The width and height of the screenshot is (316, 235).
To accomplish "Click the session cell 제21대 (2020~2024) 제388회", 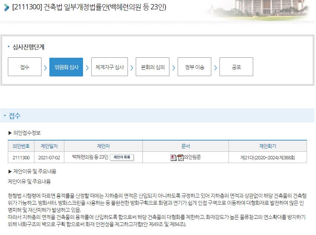I will click(268, 157).
